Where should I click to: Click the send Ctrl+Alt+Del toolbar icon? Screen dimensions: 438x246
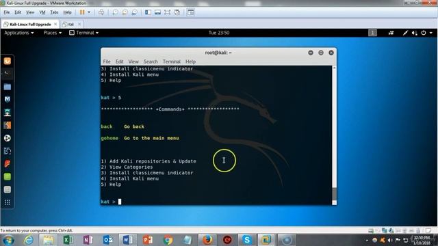101,12
